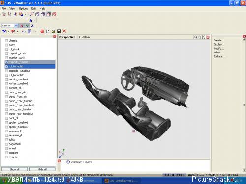Click the Auto indicator in status bar
This screenshot has width=246, height=184.
pyautogui.click(x=191, y=175)
